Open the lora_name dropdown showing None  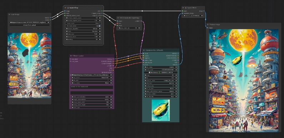(x=91, y=83)
